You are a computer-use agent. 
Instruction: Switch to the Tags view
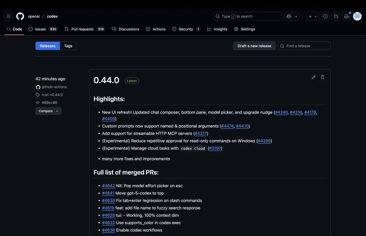[x=68, y=46]
